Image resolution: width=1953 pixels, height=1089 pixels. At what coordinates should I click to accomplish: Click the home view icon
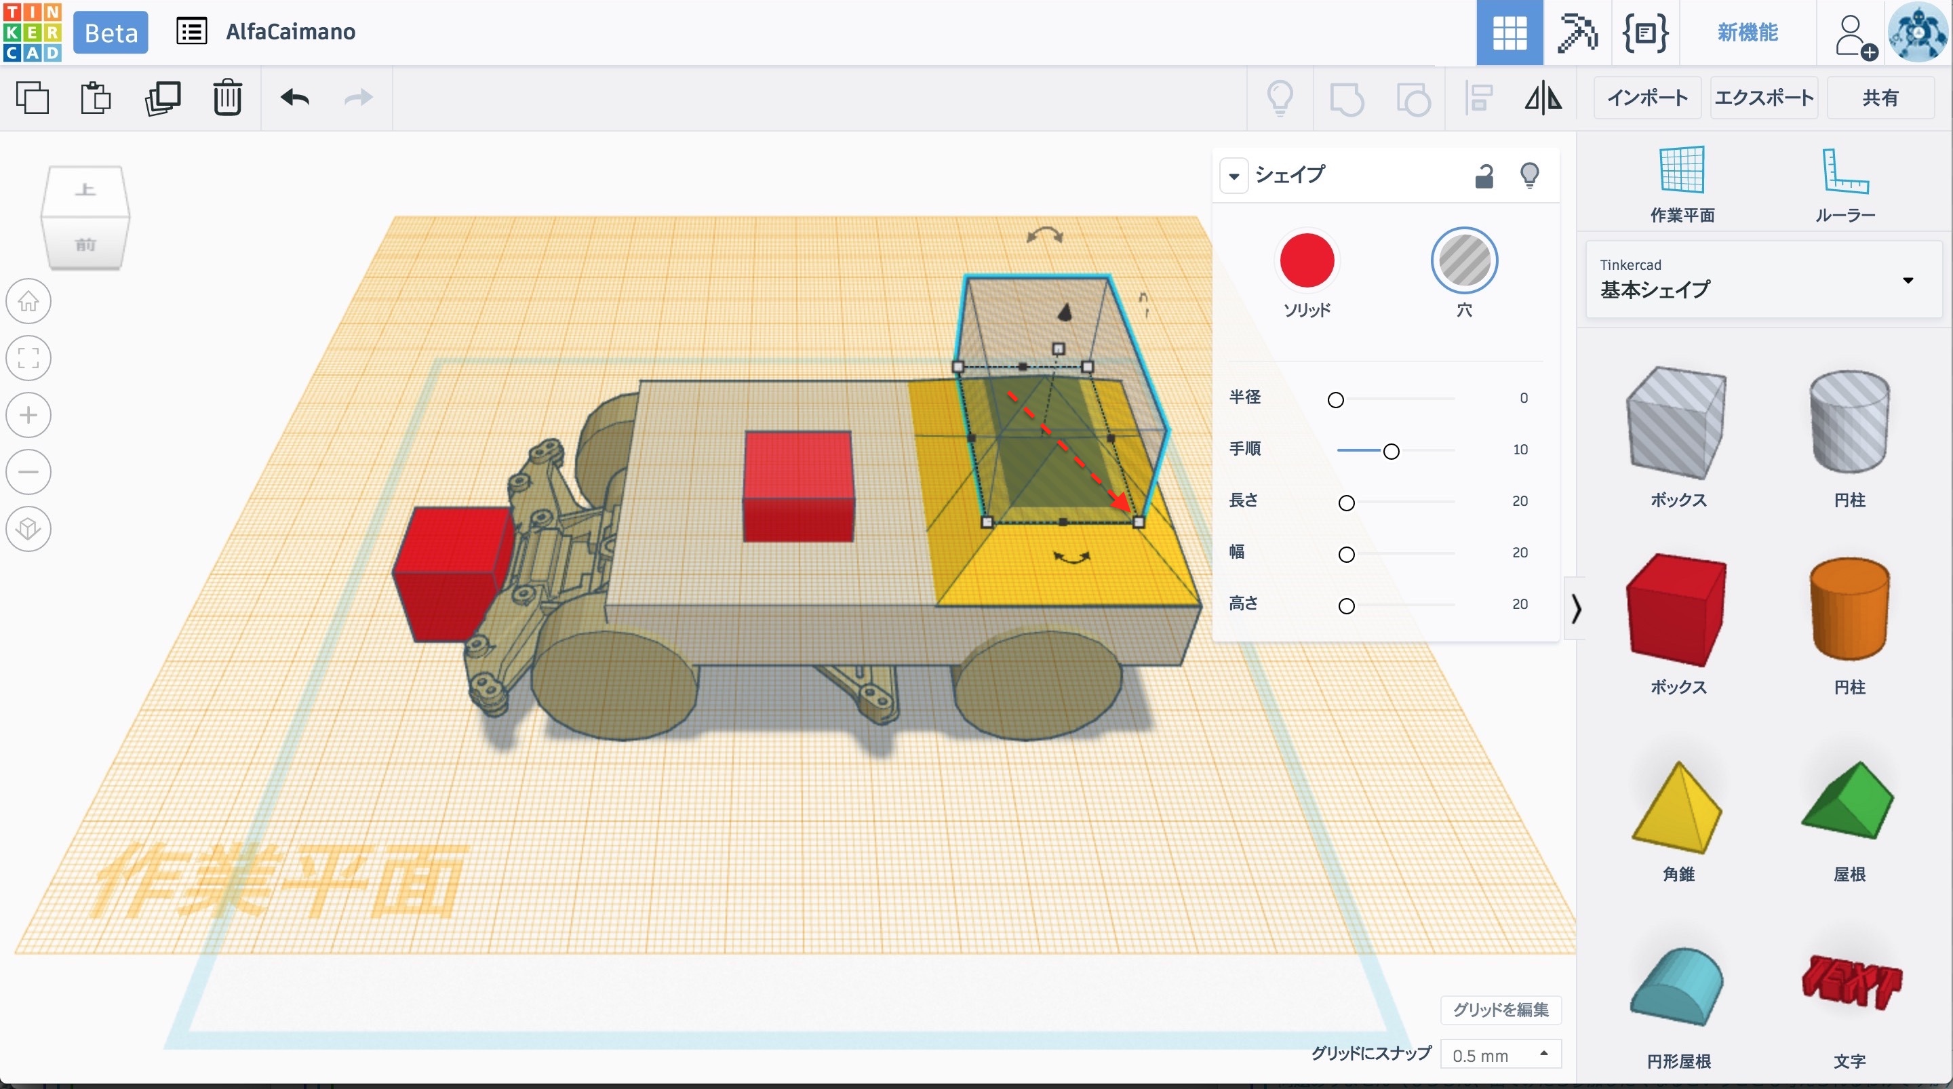point(28,301)
